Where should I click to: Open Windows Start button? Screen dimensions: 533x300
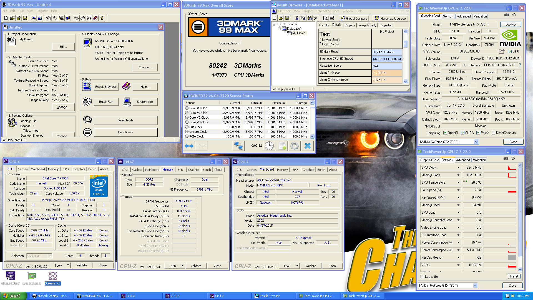point(13,296)
